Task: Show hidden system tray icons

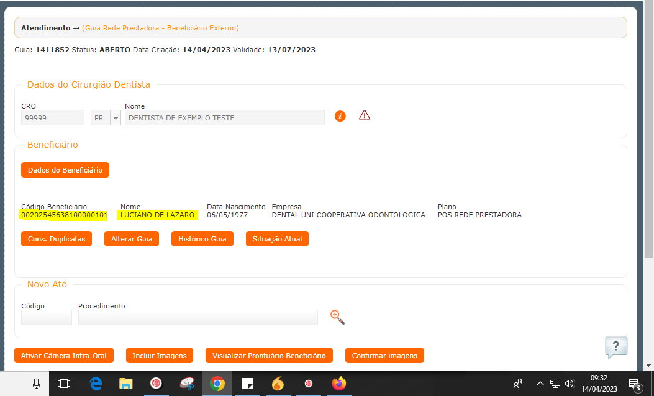Action: (x=540, y=384)
